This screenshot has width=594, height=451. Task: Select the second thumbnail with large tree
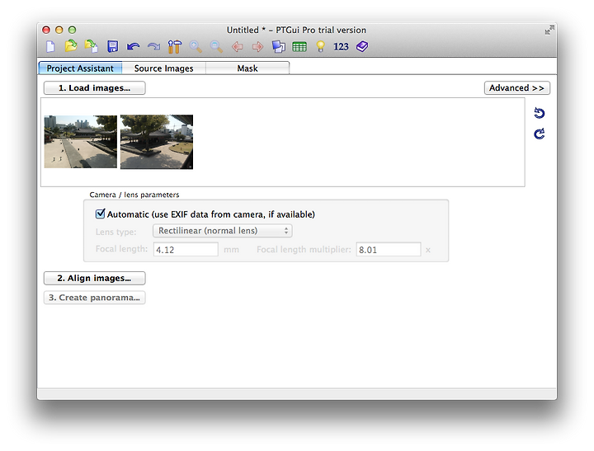click(x=157, y=142)
